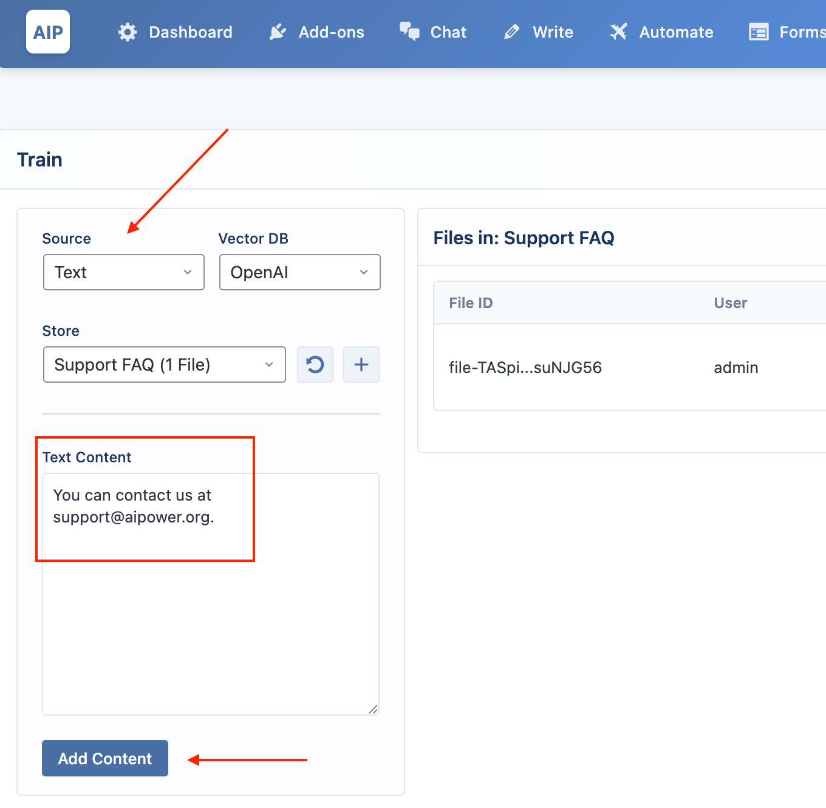Click the Forms icon
The width and height of the screenshot is (826, 808).
(759, 32)
